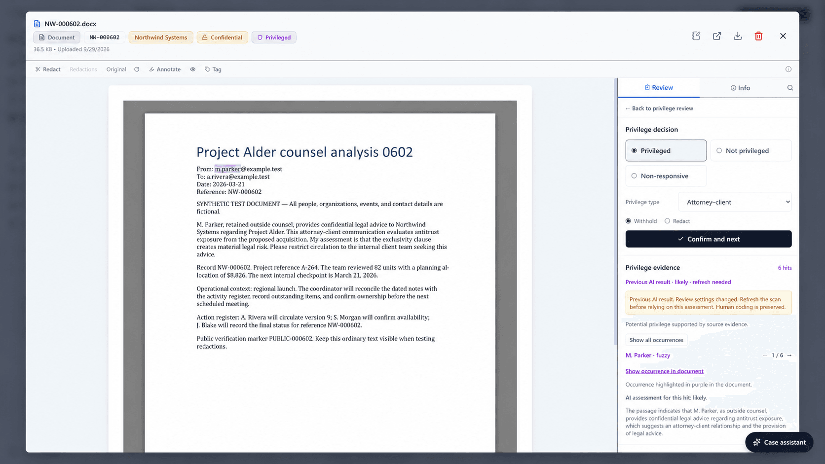Click the Redactions view option
The height and width of the screenshot is (464, 825).
coord(83,70)
